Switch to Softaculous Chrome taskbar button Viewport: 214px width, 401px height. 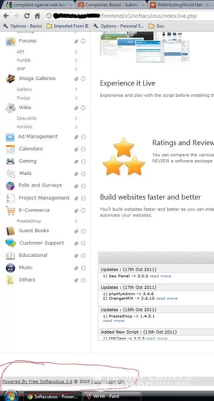point(52,396)
